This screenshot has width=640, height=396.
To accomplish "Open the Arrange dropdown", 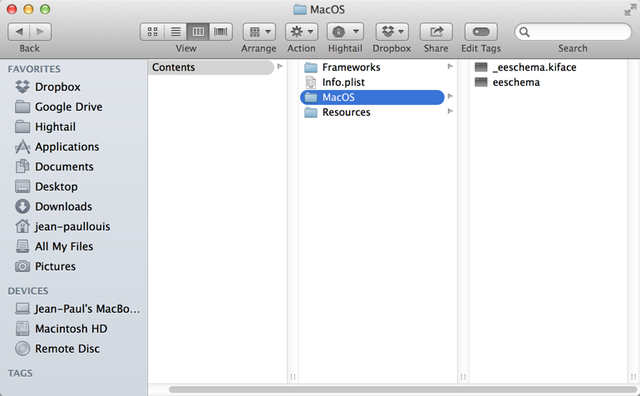I will click(x=259, y=32).
